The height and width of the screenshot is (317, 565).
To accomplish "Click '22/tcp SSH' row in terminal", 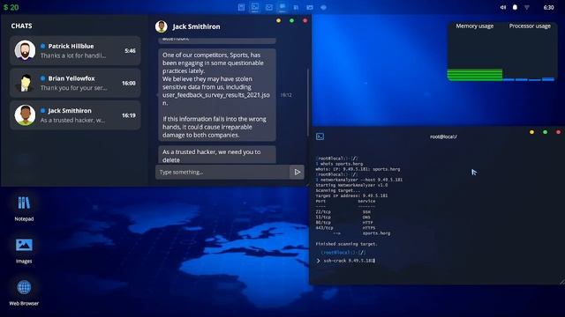I will pos(343,212).
